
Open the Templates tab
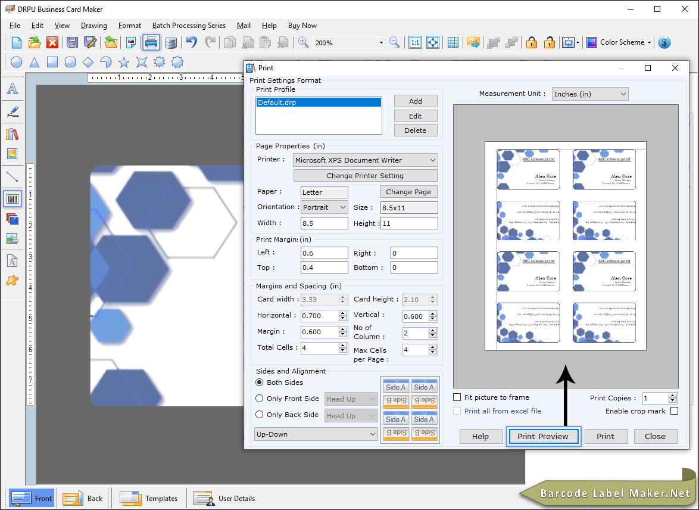(148, 499)
